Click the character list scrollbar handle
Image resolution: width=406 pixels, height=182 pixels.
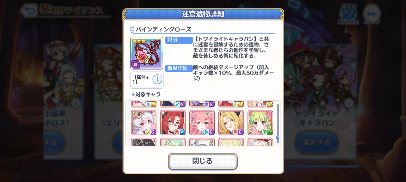[278, 138]
